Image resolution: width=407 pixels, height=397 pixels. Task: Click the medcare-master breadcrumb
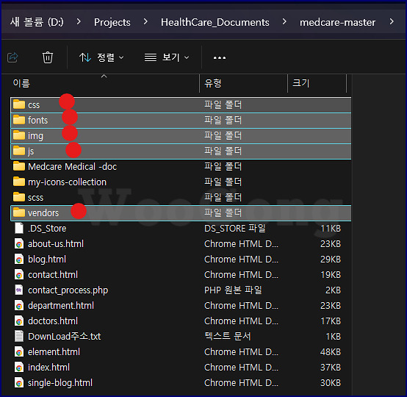click(337, 22)
